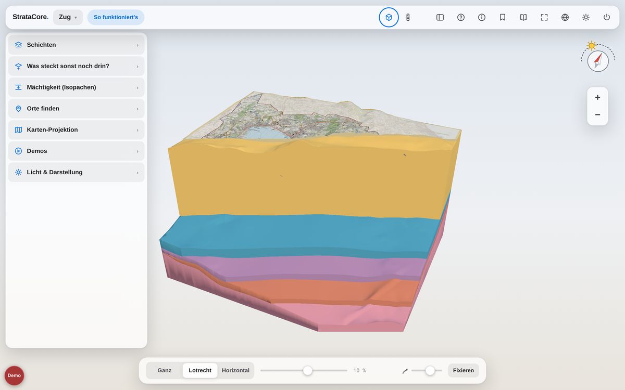Click the red Demo badge

pyautogui.click(x=14, y=375)
